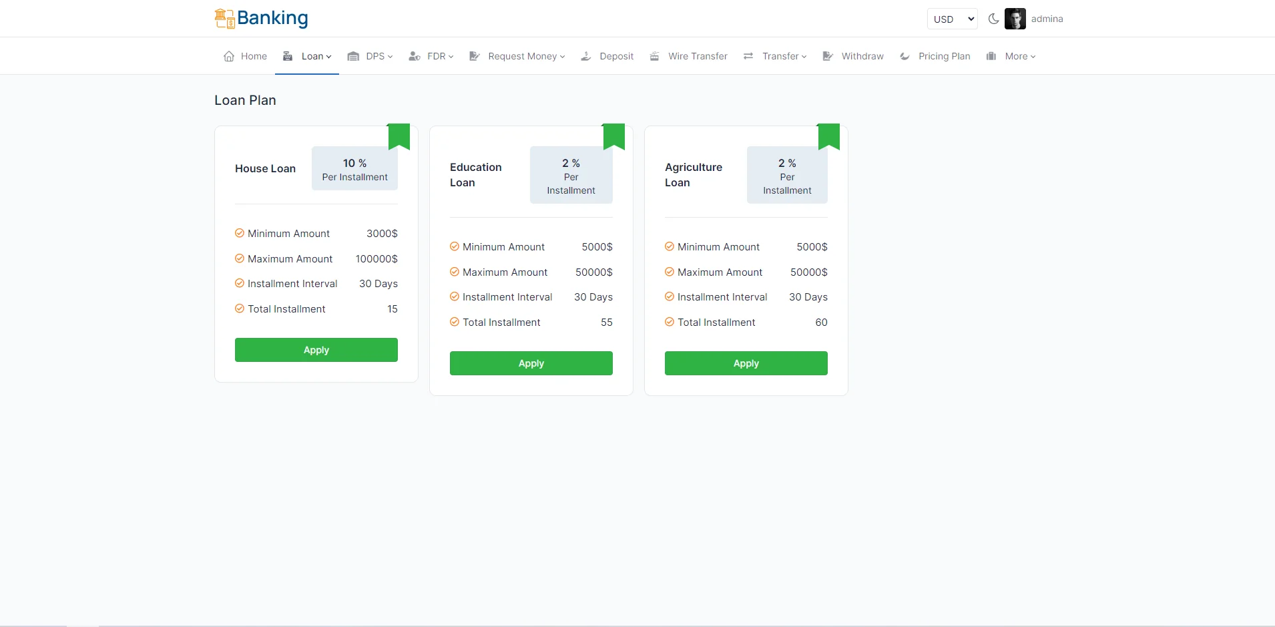Viewport: 1275px width, 627px height.
Task: Click the Withdraw icon
Action: (x=828, y=56)
